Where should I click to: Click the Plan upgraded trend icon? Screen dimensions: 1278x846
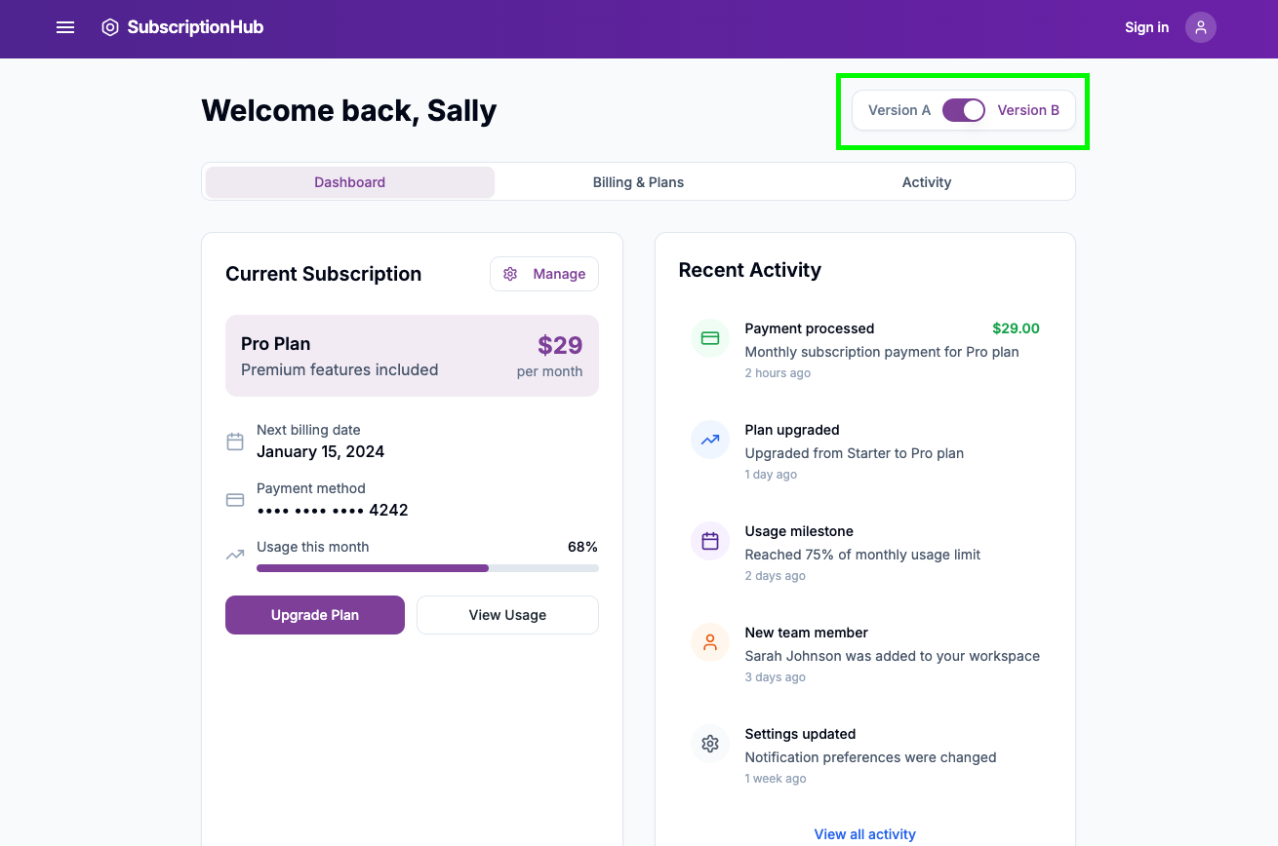click(710, 440)
